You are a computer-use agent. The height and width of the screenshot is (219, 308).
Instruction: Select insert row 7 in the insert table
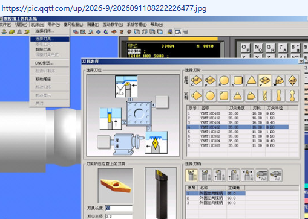pyautogui.click(x=238, y=141)
